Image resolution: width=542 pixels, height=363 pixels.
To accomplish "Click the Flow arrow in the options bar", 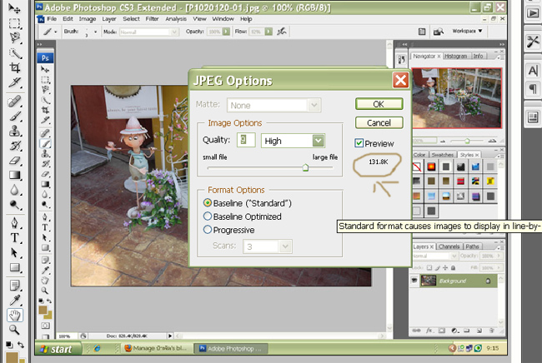I will [x=268, y=32].
